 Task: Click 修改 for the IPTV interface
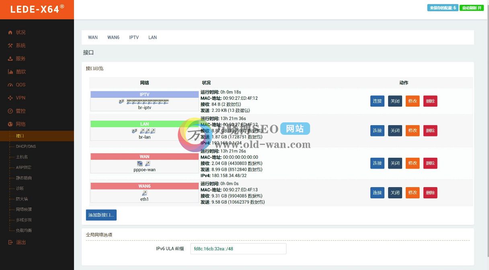coord(413,101)
